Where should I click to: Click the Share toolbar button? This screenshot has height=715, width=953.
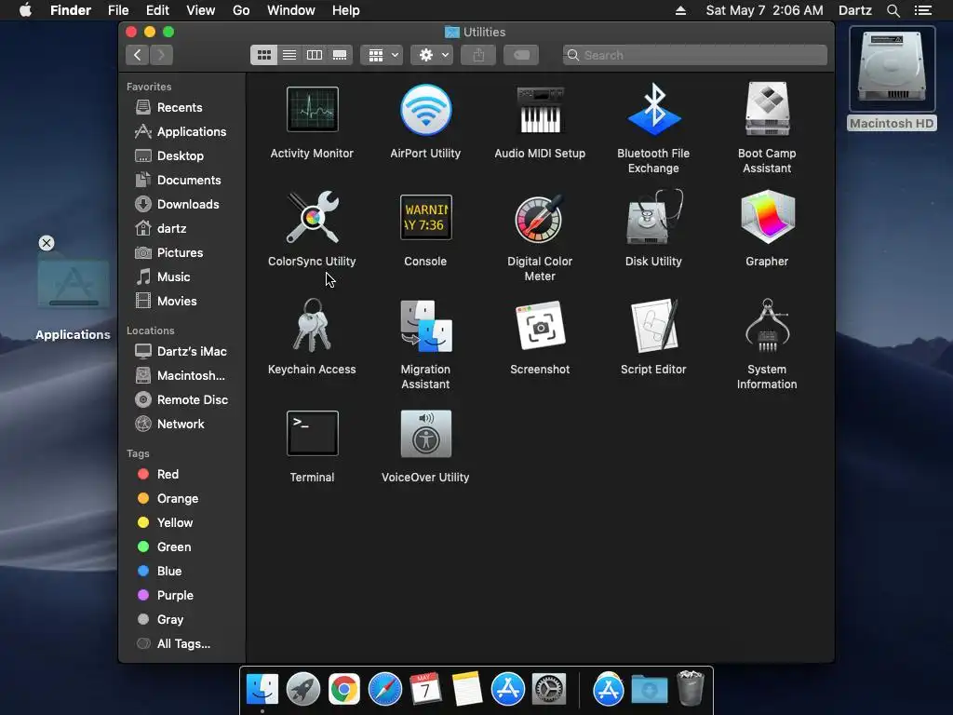pyautogui.click(x=478, y=55)
